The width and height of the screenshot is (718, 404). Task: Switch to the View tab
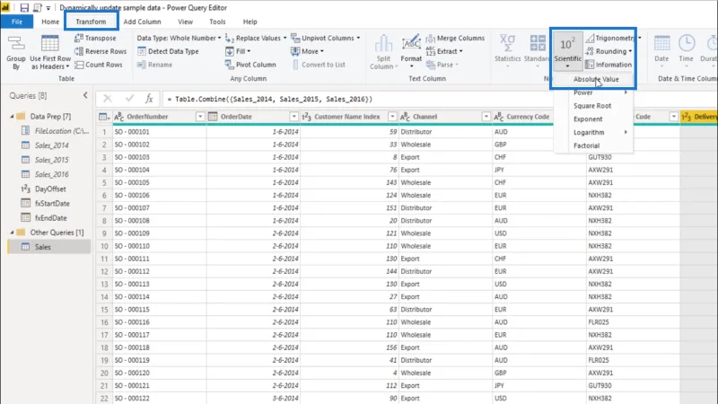[x=185, y=22]
